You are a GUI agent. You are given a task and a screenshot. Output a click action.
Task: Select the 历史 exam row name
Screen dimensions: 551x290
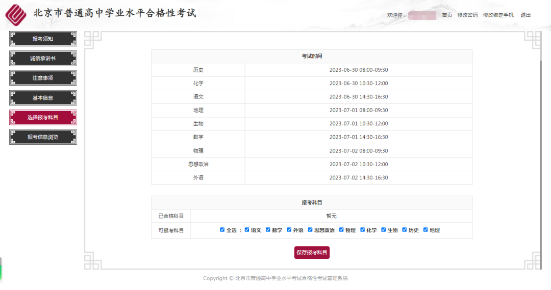[198, 70]
